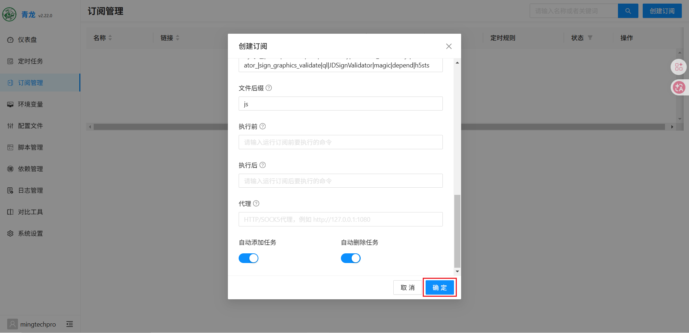This screenshot has height=333, width=689.
Task: Click the Qinglong dragon logo
Action: point(9,14)
